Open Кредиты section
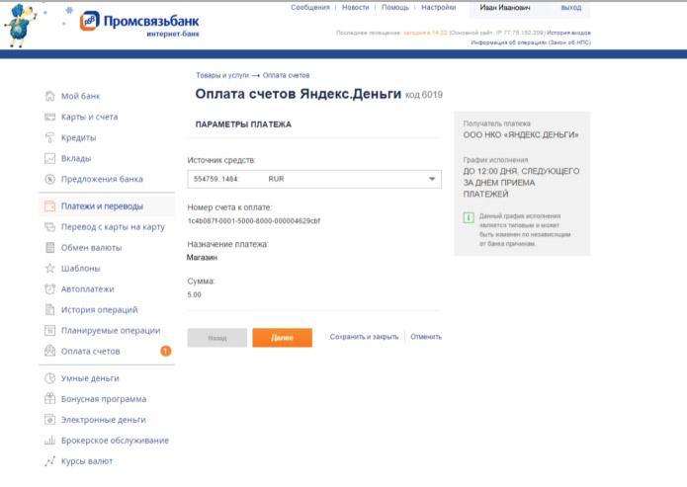 tap(78, 137)
